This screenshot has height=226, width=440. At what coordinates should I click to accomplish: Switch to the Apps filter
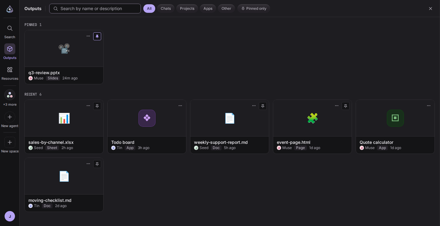point(208,9)
